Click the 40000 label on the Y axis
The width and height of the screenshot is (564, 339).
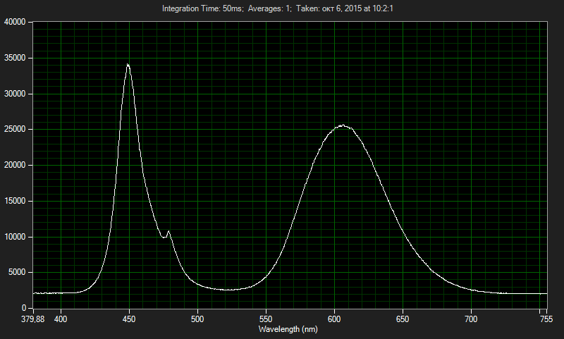click(x=15, y=23)
